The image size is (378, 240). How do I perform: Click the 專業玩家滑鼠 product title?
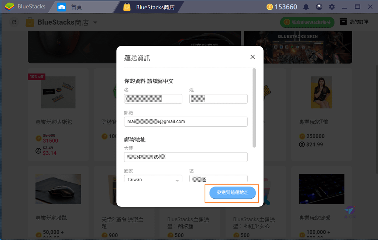coord(51,218)
